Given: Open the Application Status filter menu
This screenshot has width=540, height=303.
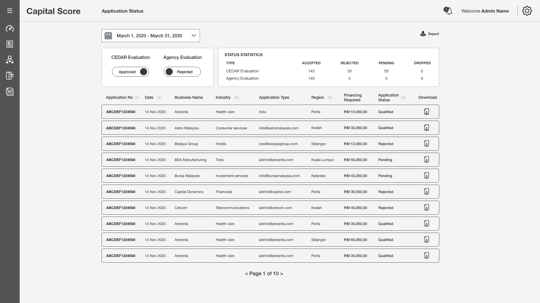Looking at the screenshot, I should (404, 97).
